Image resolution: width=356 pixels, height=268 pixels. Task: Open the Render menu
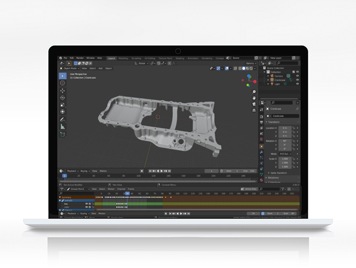click(x=80, y=58)
